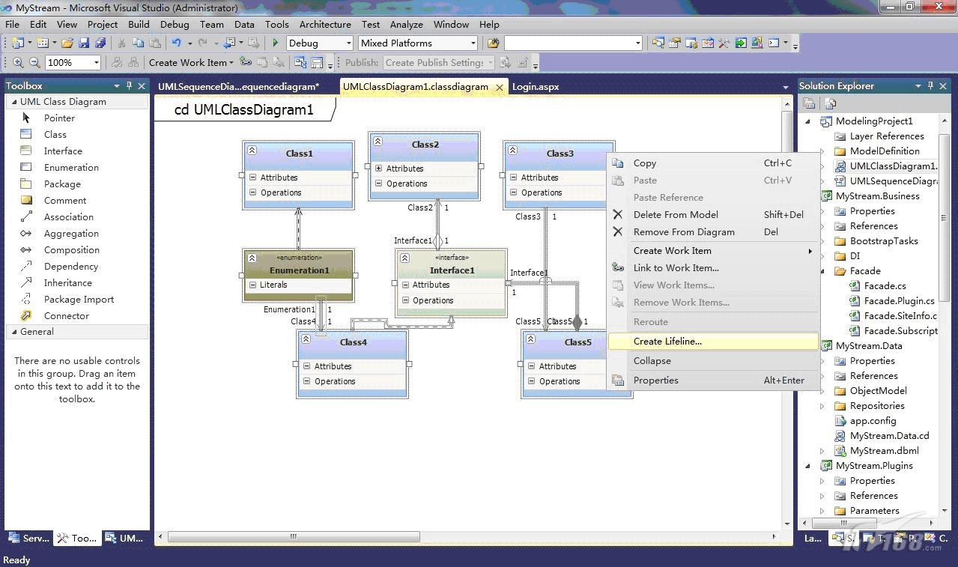The image size is (958, 567).
Task: Select the Dependency tool in Toolbox
Action: click(79, 267)
